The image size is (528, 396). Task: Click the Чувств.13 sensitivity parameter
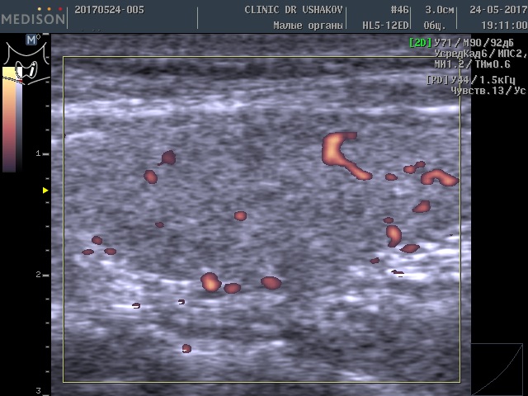click(x=478, y=90)
